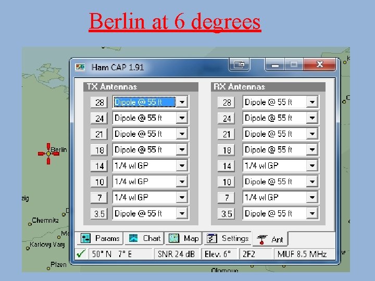Close the Ham CAP window
The width and height of the screenshot is (375, 281).
(319, 65)
